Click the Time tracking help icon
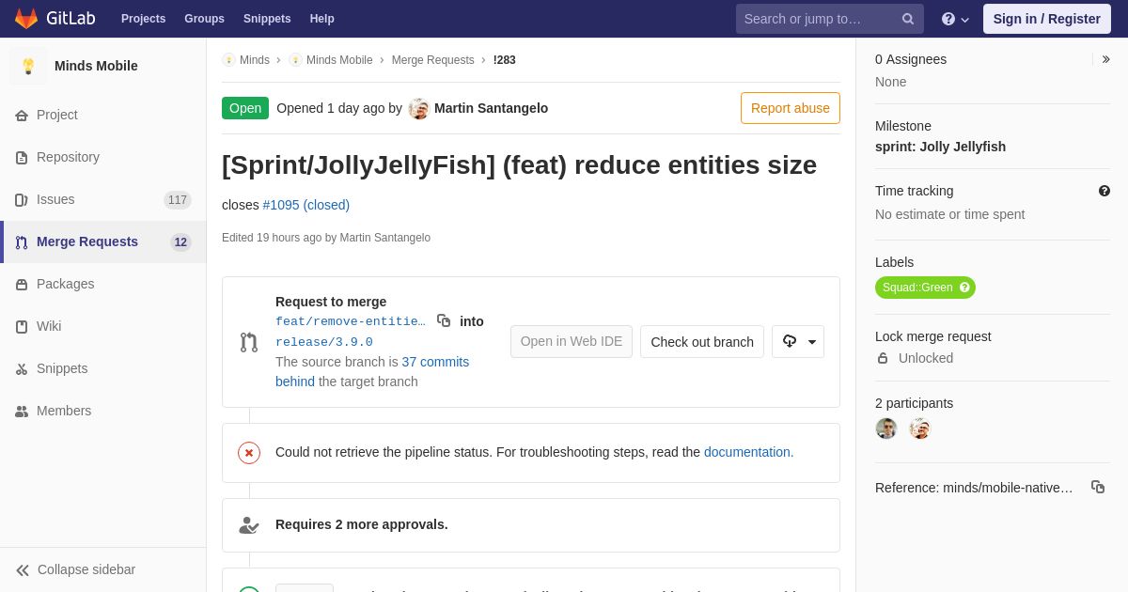The height and width of the screenshot is (592, 1128). click(1104, 191)
